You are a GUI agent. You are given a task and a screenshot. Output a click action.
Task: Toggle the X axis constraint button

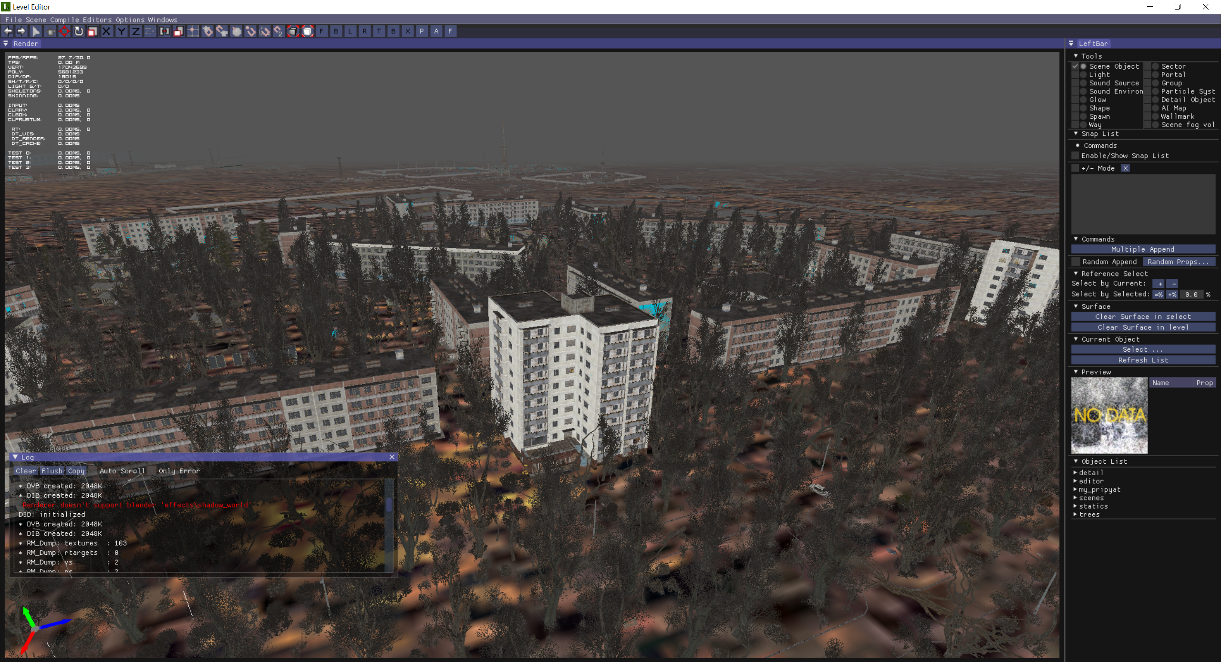(x=107, y=31)
